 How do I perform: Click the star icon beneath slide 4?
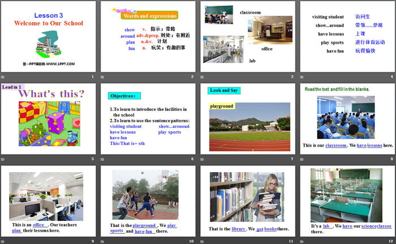303,75
